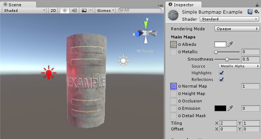
Task: Click the empty Height Map texture slot
Action: click(174, 94)
